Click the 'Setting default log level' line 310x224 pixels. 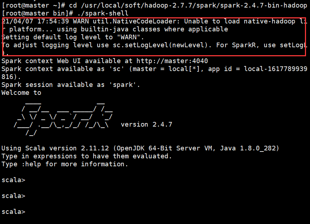73,37
